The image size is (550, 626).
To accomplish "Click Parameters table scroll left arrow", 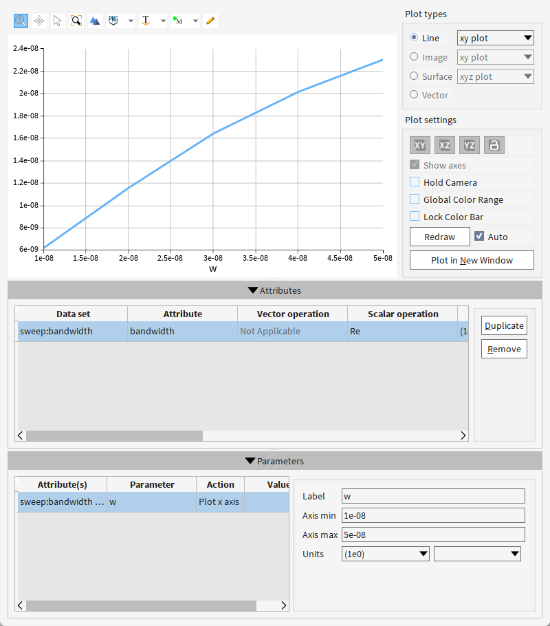I will (x=21, y=605).
